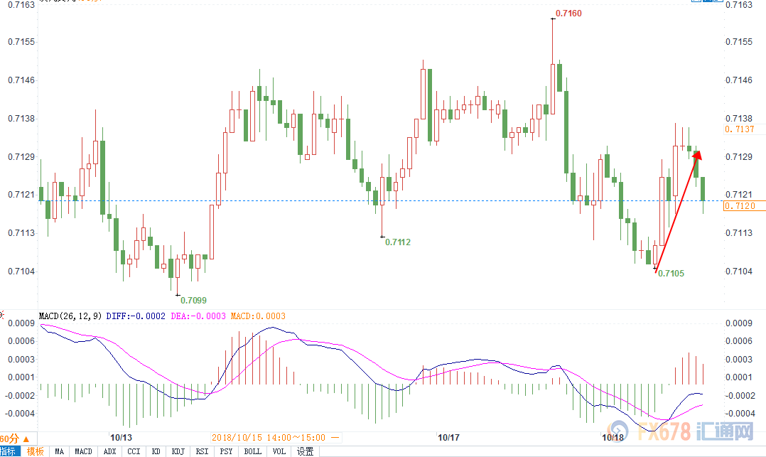Apply the MACD indicator button
The image size is (766, 457).
(83, 451)
